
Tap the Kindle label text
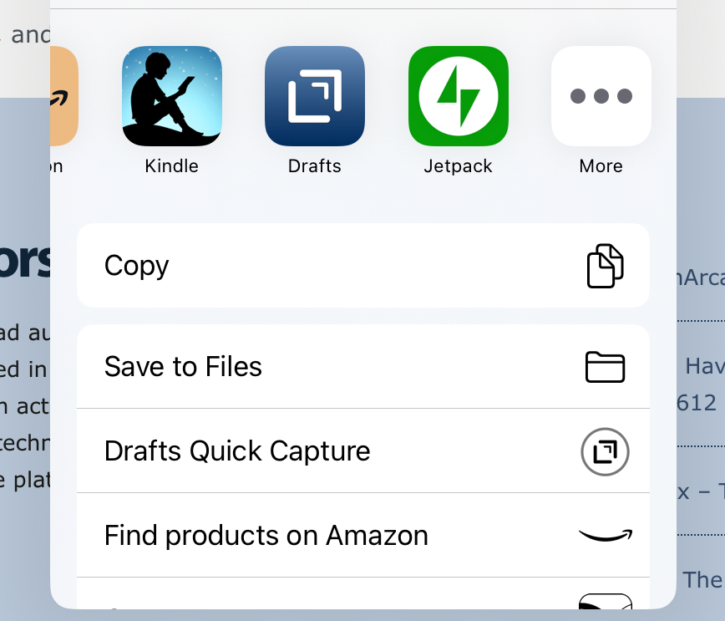tap(171, 166)
